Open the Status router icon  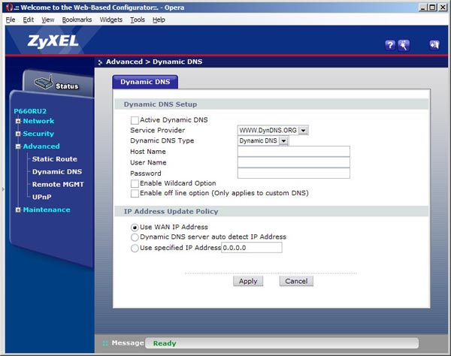[44, 83]
